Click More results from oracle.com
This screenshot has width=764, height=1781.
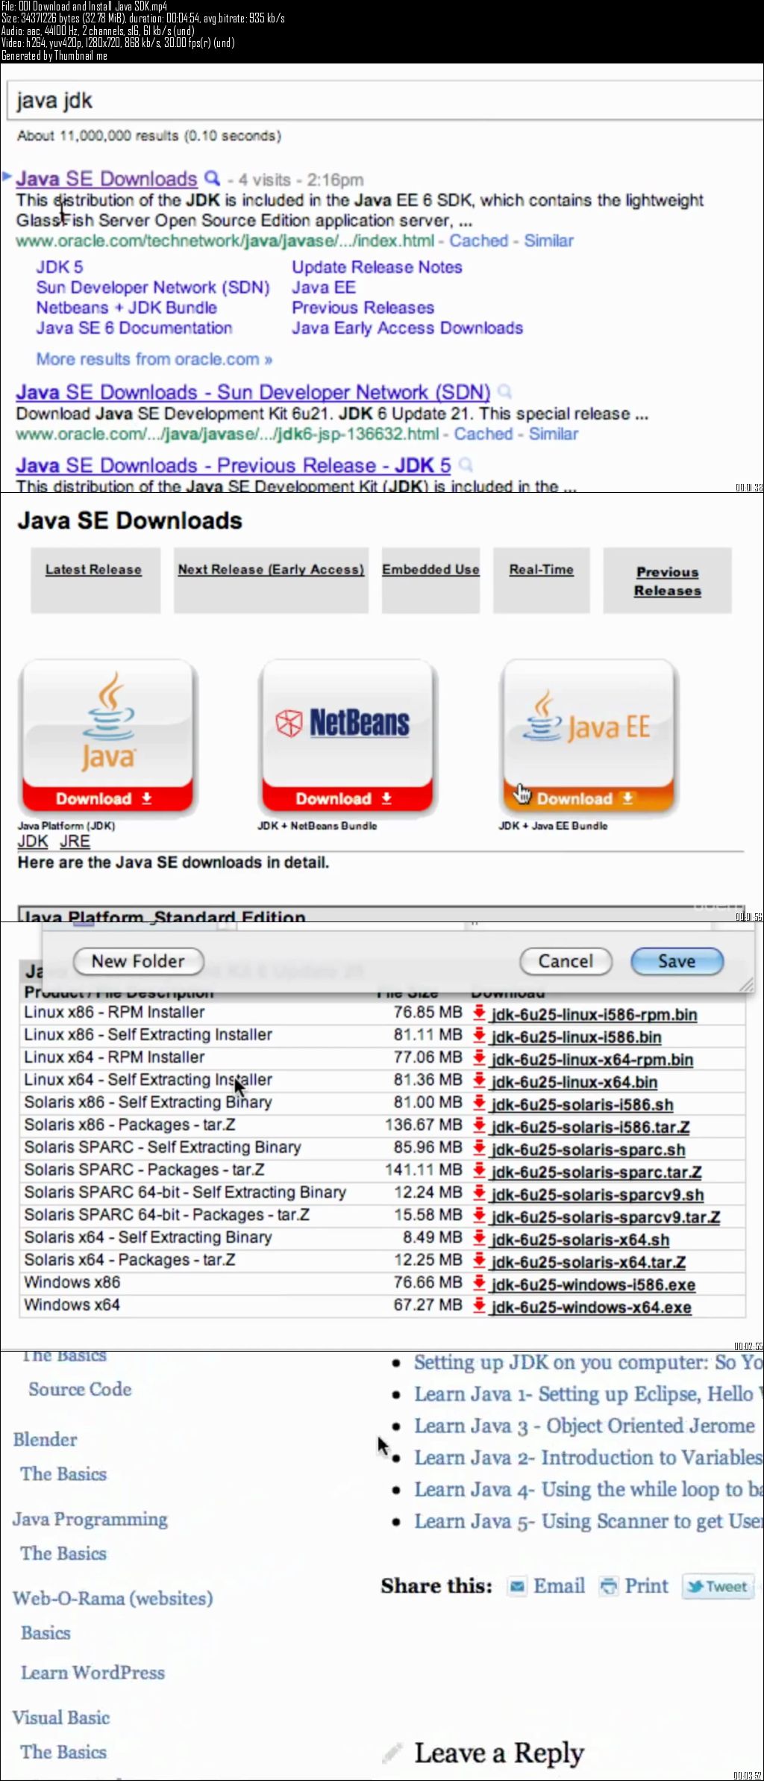154,359
